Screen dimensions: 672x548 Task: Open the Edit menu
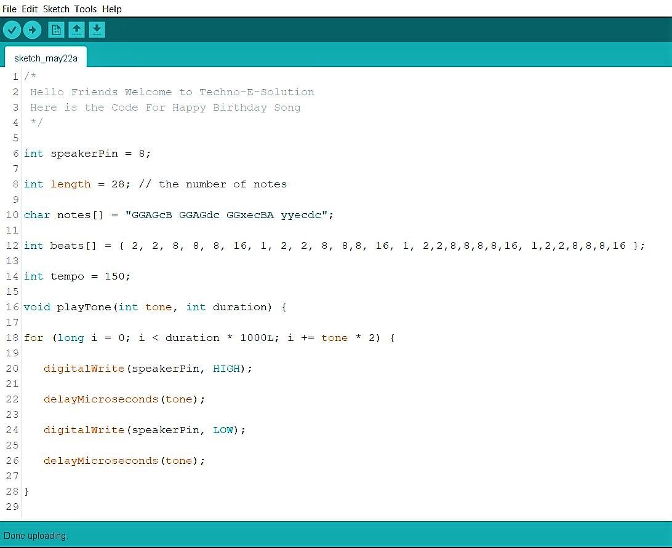point(30,9)
